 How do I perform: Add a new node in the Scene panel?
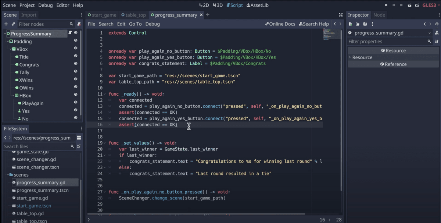pyautogui.click(x=6, y=24)
